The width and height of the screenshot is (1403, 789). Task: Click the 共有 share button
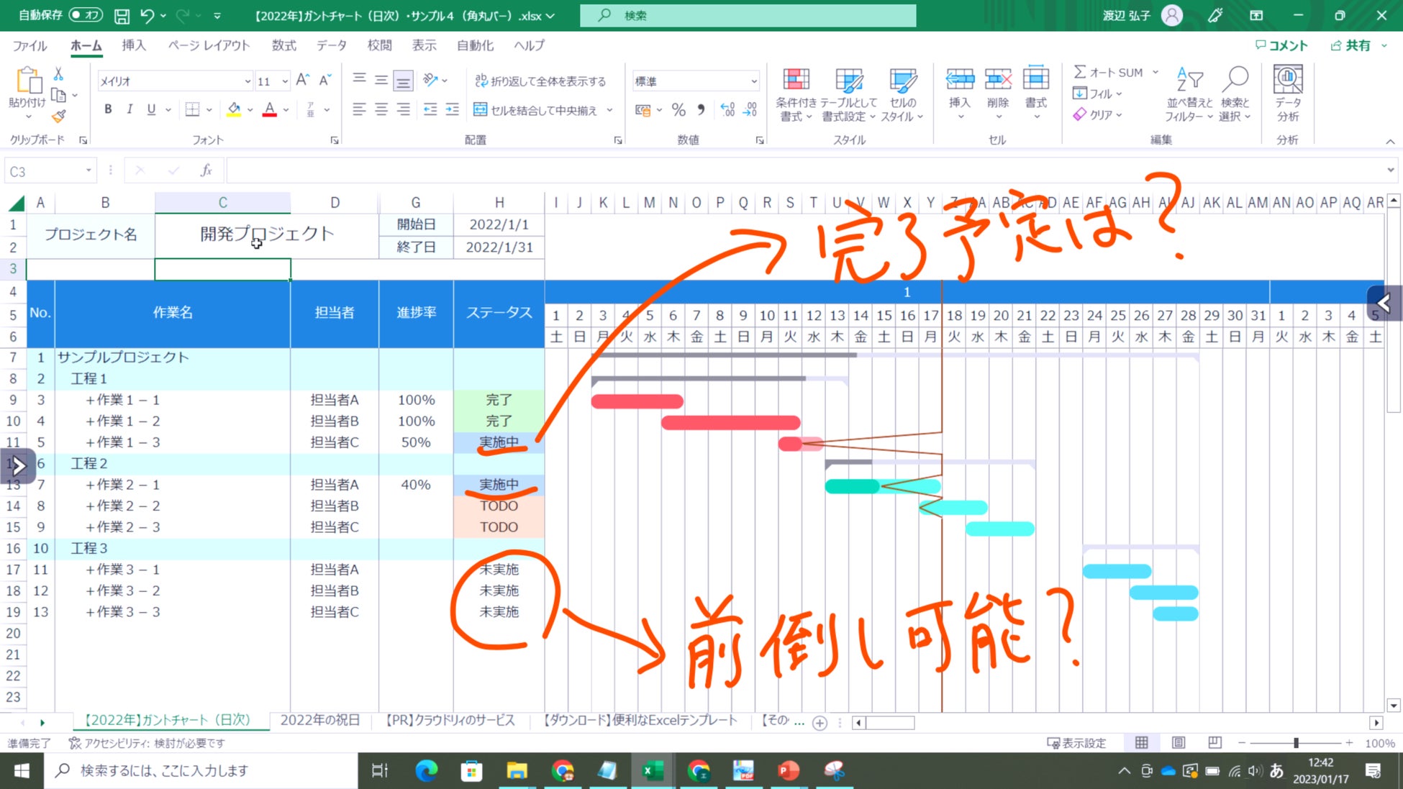1350,45
